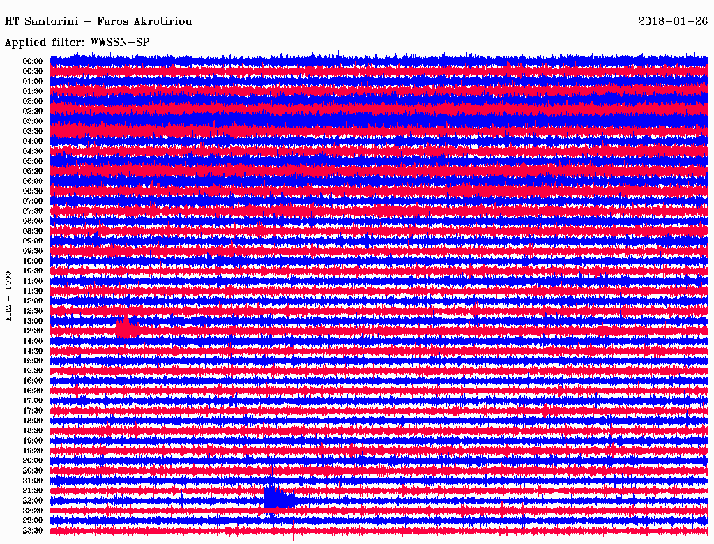Click the large red seismic burst near 13:30
This screenshot has height=544, width=714.
coord(126,327)
